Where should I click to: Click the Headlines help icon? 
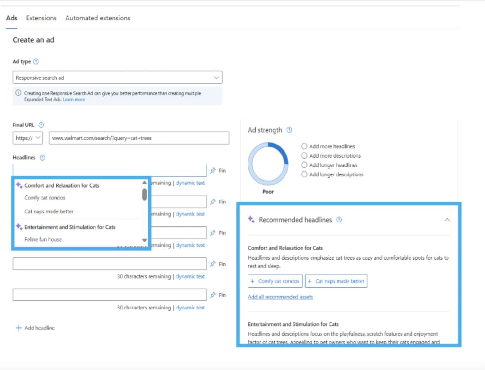coord(44,157)
